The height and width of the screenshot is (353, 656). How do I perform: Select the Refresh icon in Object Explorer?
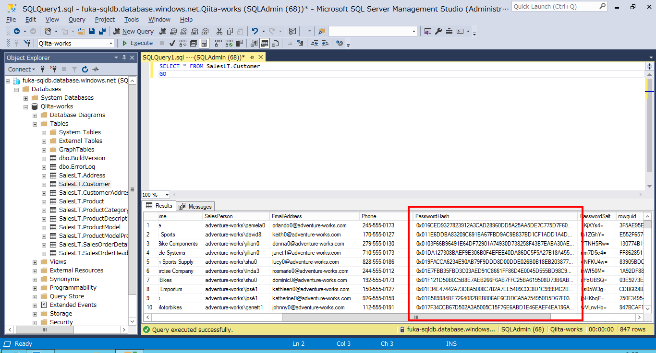coord(85,69)
